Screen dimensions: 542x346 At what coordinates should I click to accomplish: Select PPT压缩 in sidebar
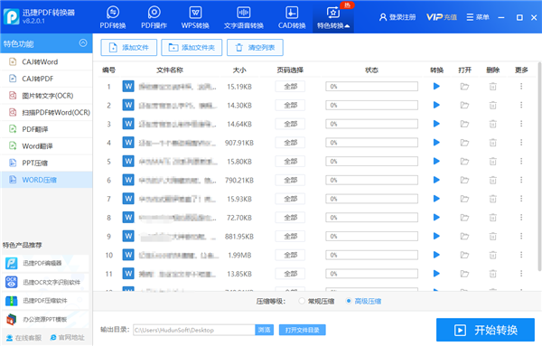(46, 163)
